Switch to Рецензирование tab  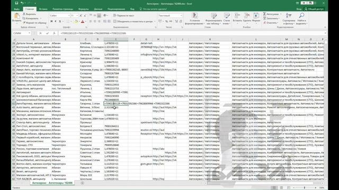click(117, 9)
